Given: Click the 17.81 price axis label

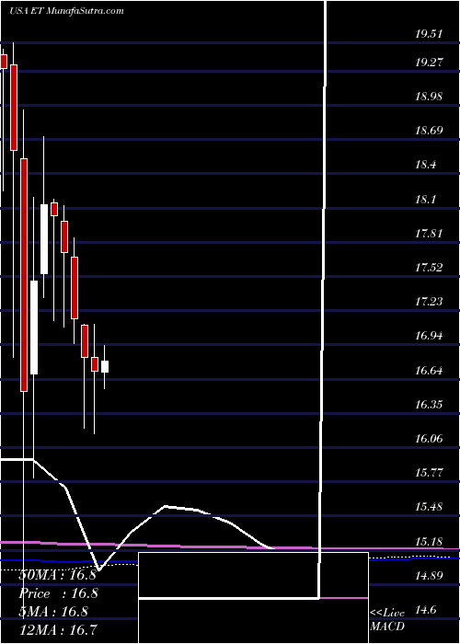Looking at the screenshot, I should point(429,234).
